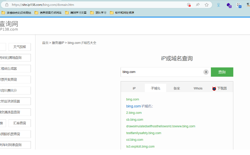Clear the search box with X button

(x=206, y=72)
